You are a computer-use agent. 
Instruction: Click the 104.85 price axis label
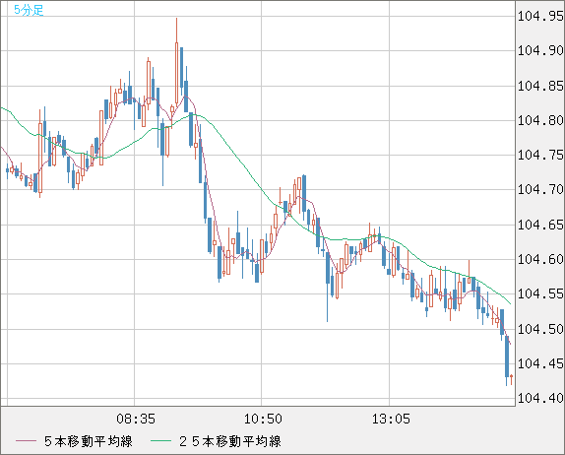(540, 86)
